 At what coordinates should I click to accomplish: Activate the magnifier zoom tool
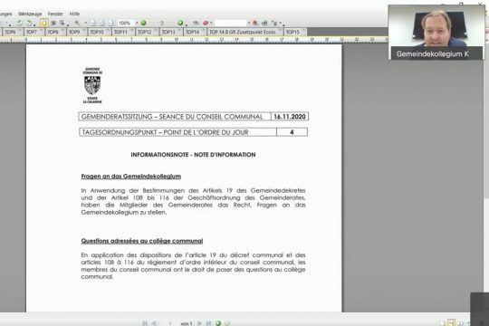[x=77, y=23]
